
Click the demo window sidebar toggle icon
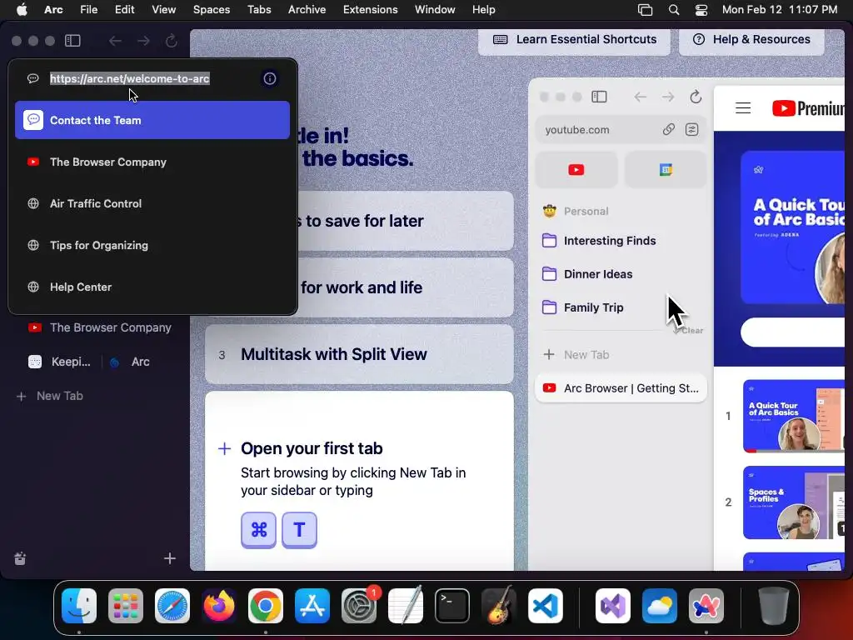point(599,97)
